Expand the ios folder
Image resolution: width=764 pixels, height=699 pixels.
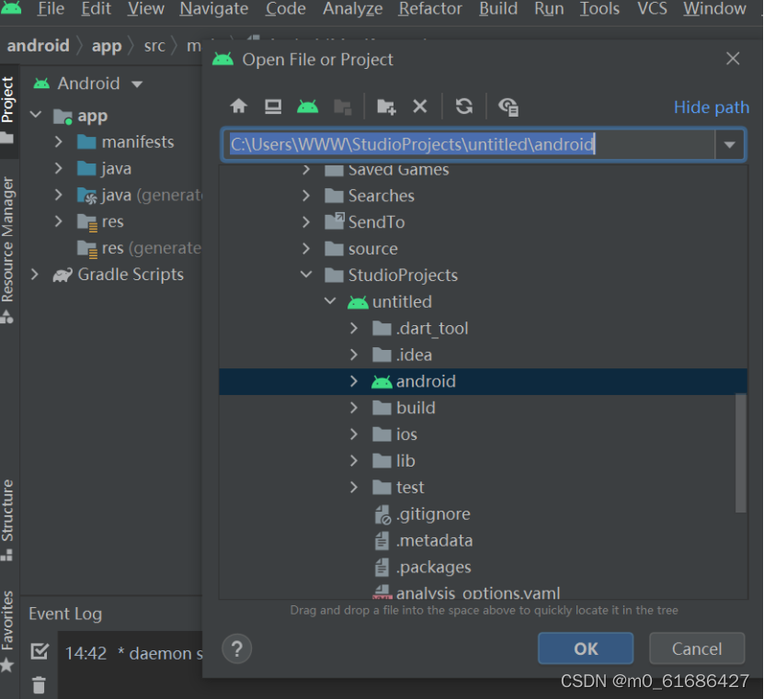click(x=354, y=434)
